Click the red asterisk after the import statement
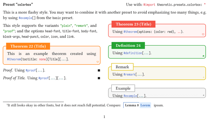 [205, 5]
